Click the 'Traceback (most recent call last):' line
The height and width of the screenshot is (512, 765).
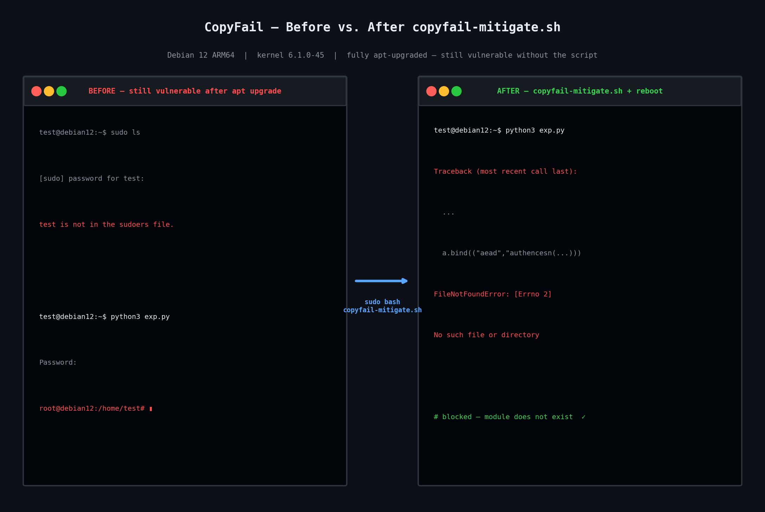tap(506, 172)
